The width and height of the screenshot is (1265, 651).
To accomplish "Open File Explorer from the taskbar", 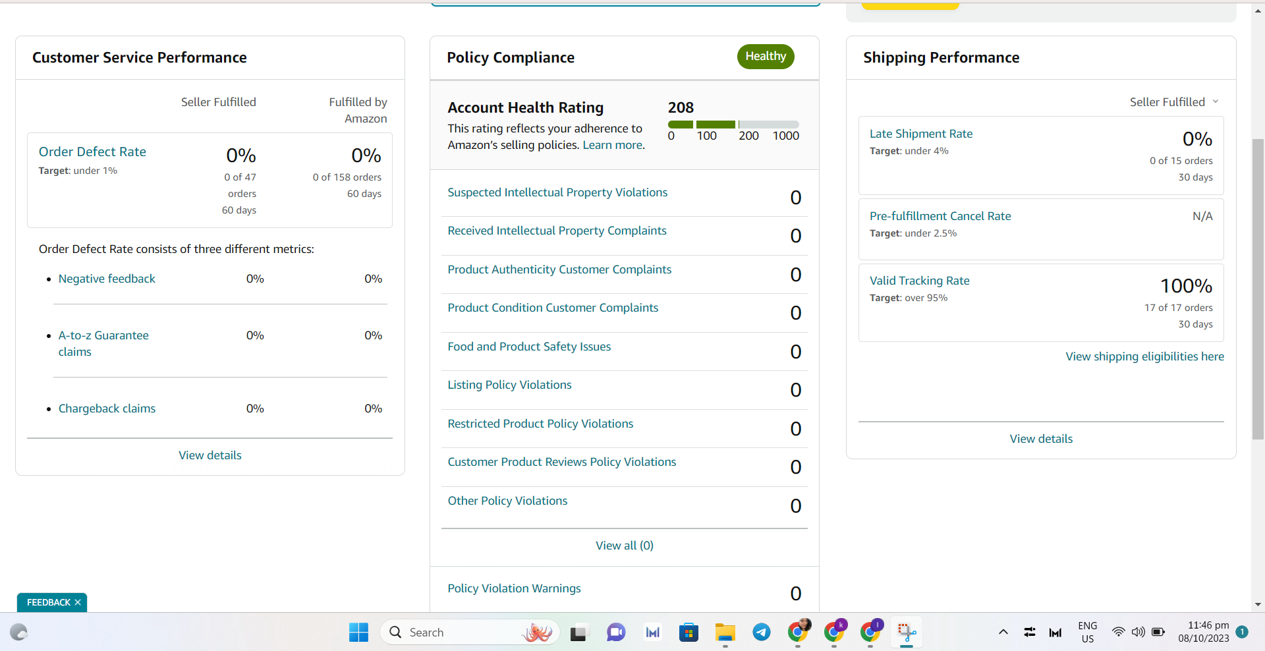I will 725,633.
